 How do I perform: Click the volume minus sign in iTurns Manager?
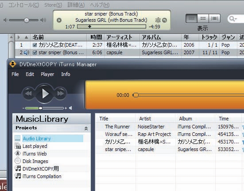pos(23,108)
